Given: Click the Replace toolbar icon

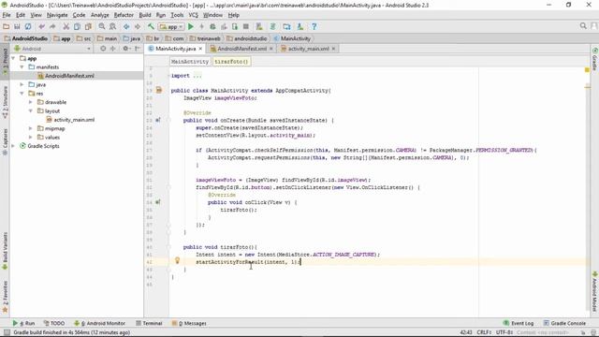Looking at the screenshot, I should pyautogui.click(x=112, y=27).
